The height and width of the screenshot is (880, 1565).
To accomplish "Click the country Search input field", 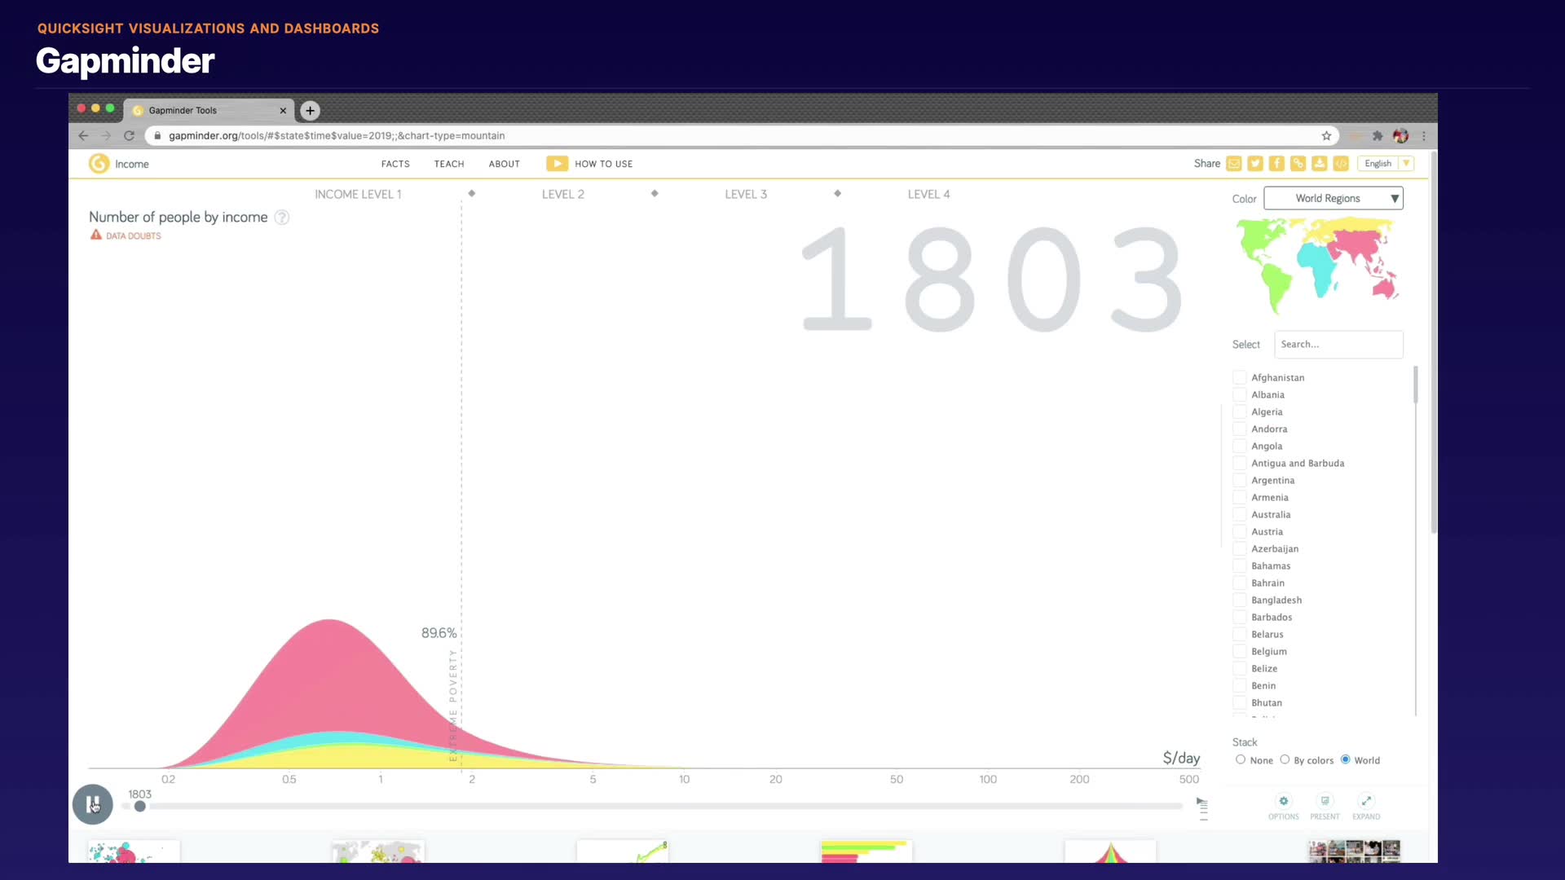I will click(1338, 345).
